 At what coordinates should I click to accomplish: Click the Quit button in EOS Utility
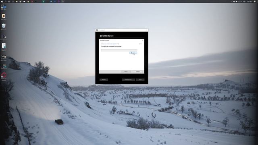140,80
